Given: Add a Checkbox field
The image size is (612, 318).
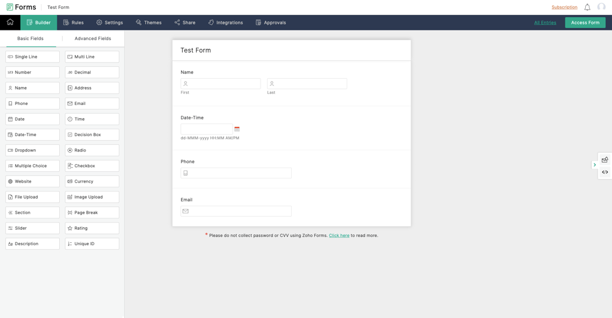Looking at the screenshot, I should point(92,166).
